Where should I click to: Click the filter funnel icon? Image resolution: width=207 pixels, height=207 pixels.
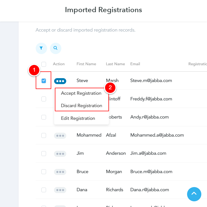coord(41,48)
